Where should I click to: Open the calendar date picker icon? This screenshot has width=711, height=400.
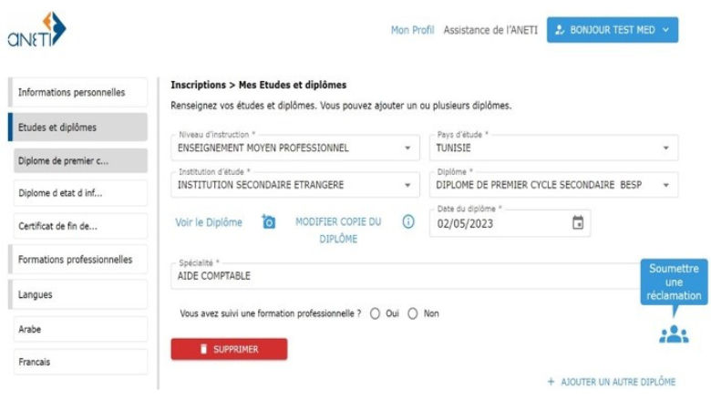577,222
